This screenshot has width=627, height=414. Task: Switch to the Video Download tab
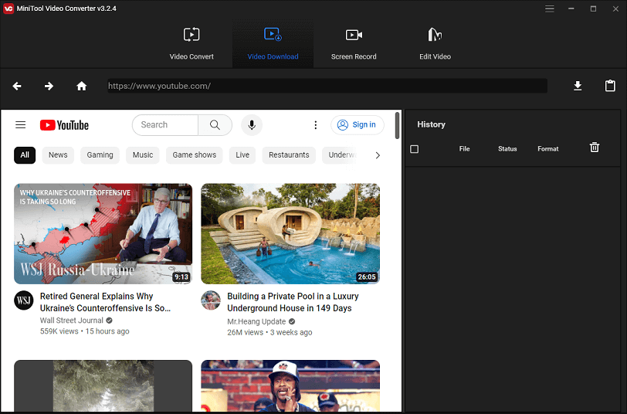[273, 44]
